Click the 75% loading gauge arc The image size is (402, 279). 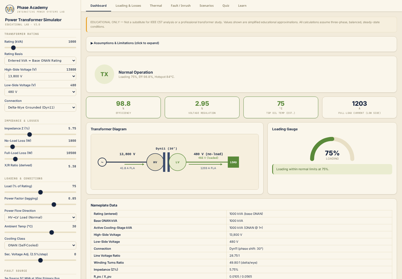pos(332,149)
